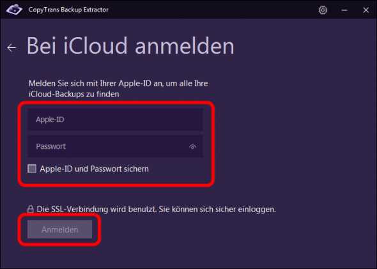Click the Bei iCloud anmelden heading
Image resolution: width=377 pixels, height=269 pixels.
pyautogui.click(x=130, y=46)
